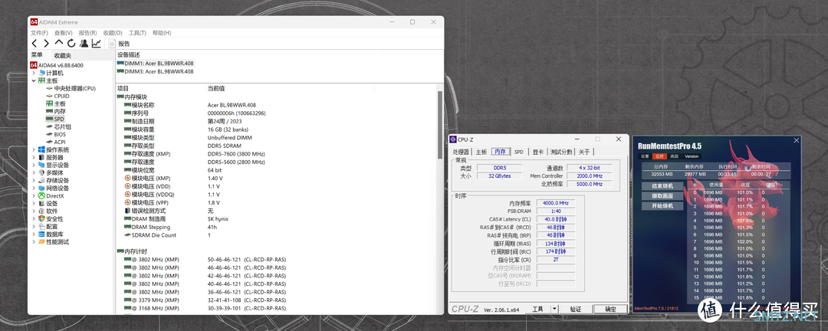
Task: Click the 模块电压 (XMP) voltage icon
Action: click(x=127, y=179)
